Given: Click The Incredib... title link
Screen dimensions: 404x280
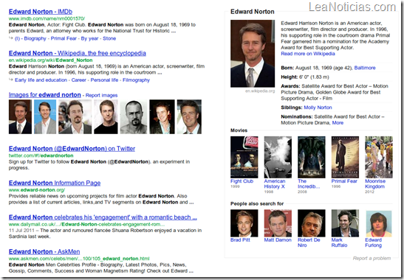Looking at the screenshot, I should 309,183.
